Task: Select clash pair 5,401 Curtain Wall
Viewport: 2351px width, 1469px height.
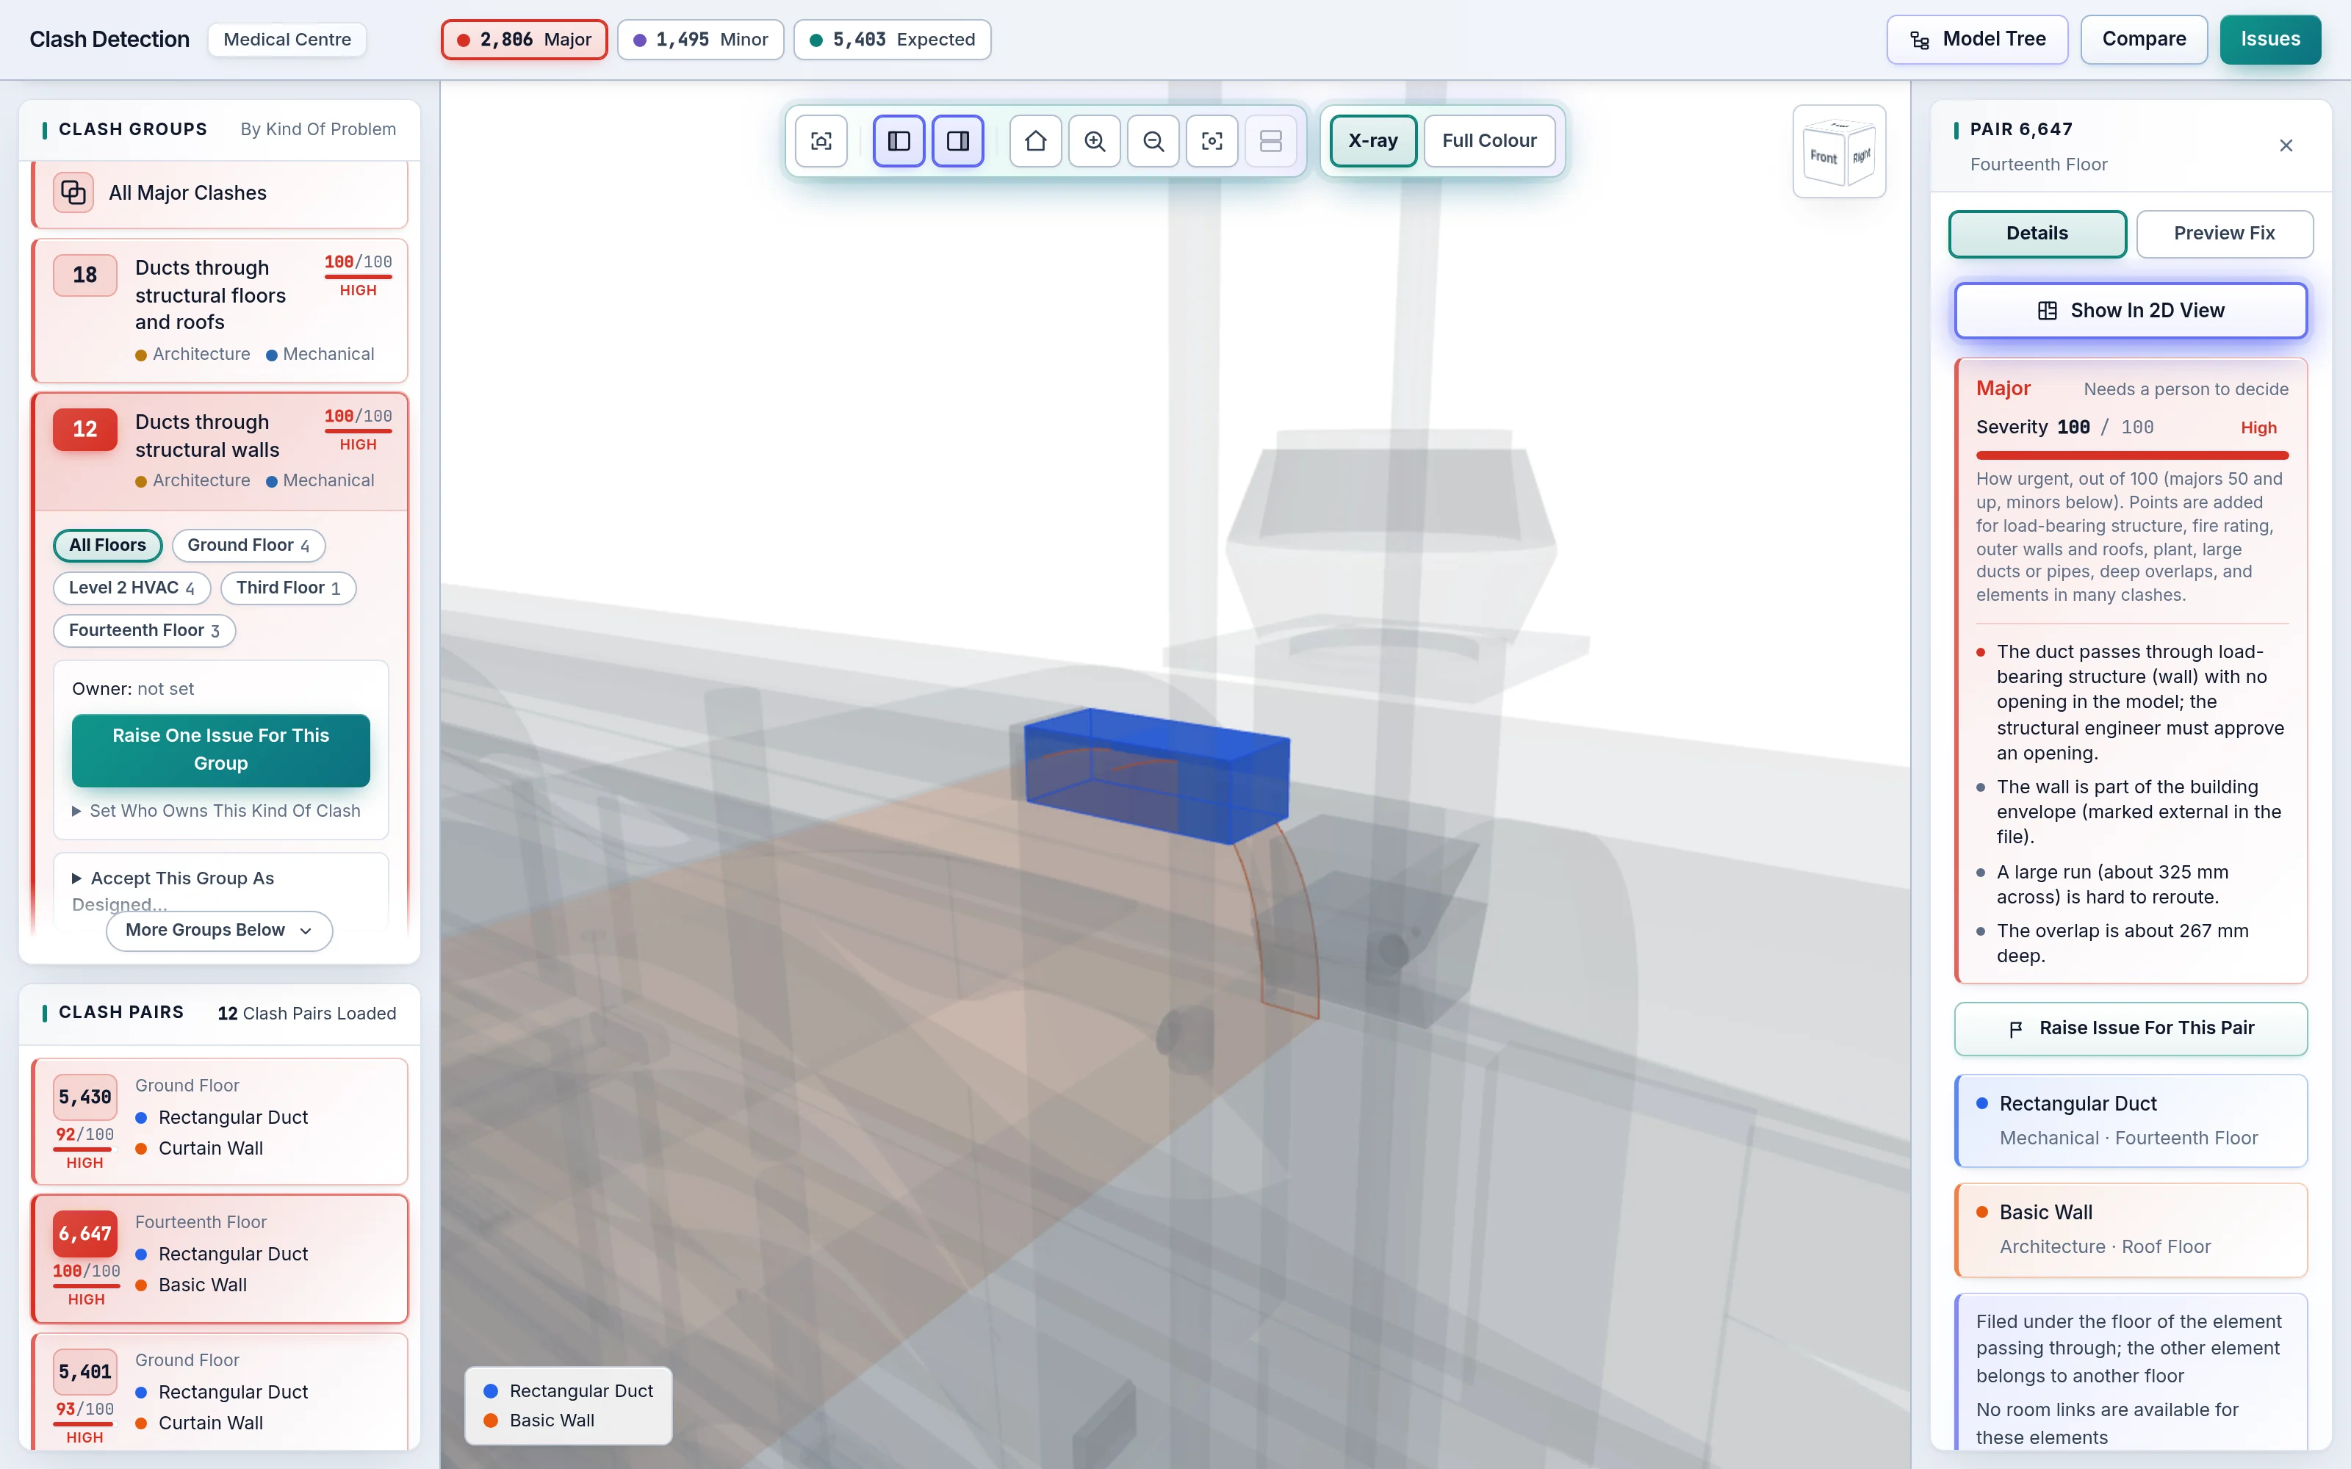Action: (x=220, y=1391)
